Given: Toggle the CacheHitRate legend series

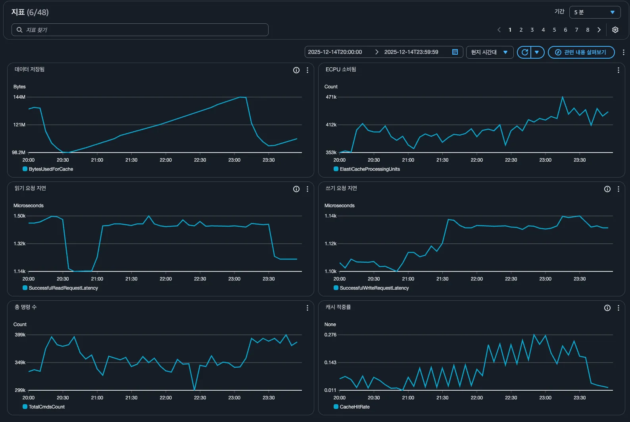Looking at the screenshot, I should 351,407.
